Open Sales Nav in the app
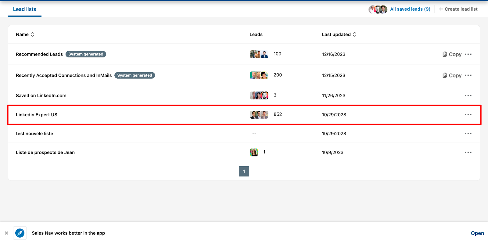 click(477, 233)
